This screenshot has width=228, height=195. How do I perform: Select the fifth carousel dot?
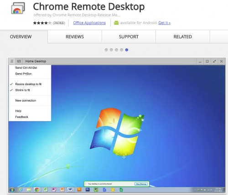click(127, 50)
